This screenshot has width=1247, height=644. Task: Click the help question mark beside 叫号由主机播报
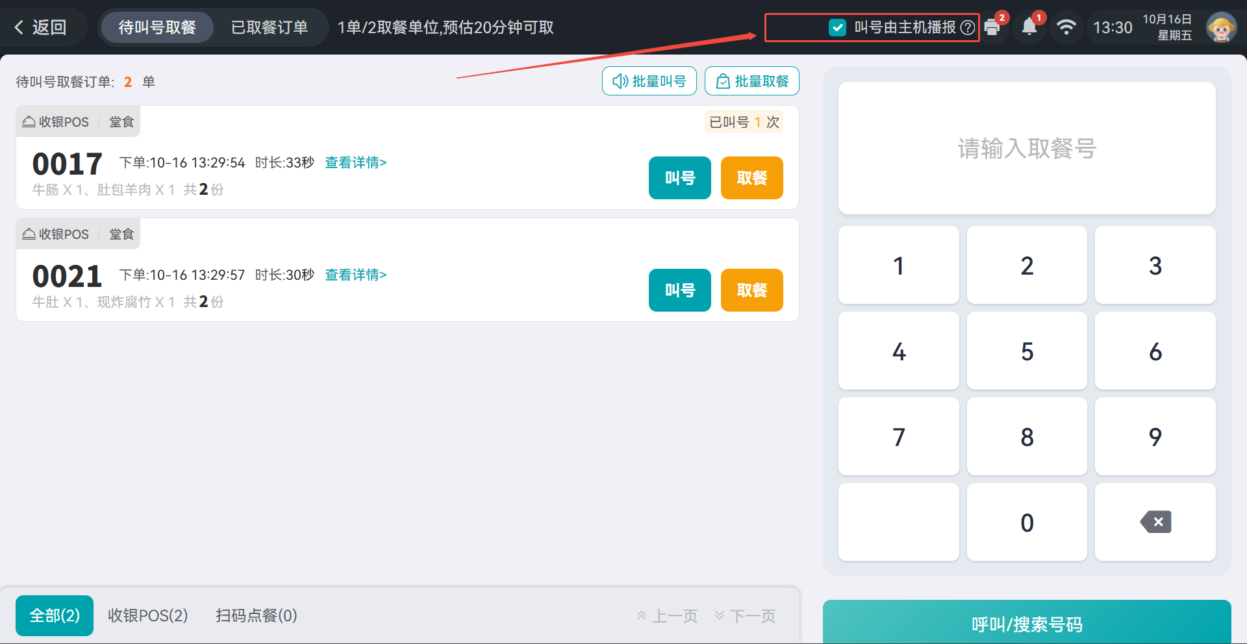coord(967,27)
